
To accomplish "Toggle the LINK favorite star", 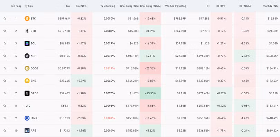I will tap(4, 118).
